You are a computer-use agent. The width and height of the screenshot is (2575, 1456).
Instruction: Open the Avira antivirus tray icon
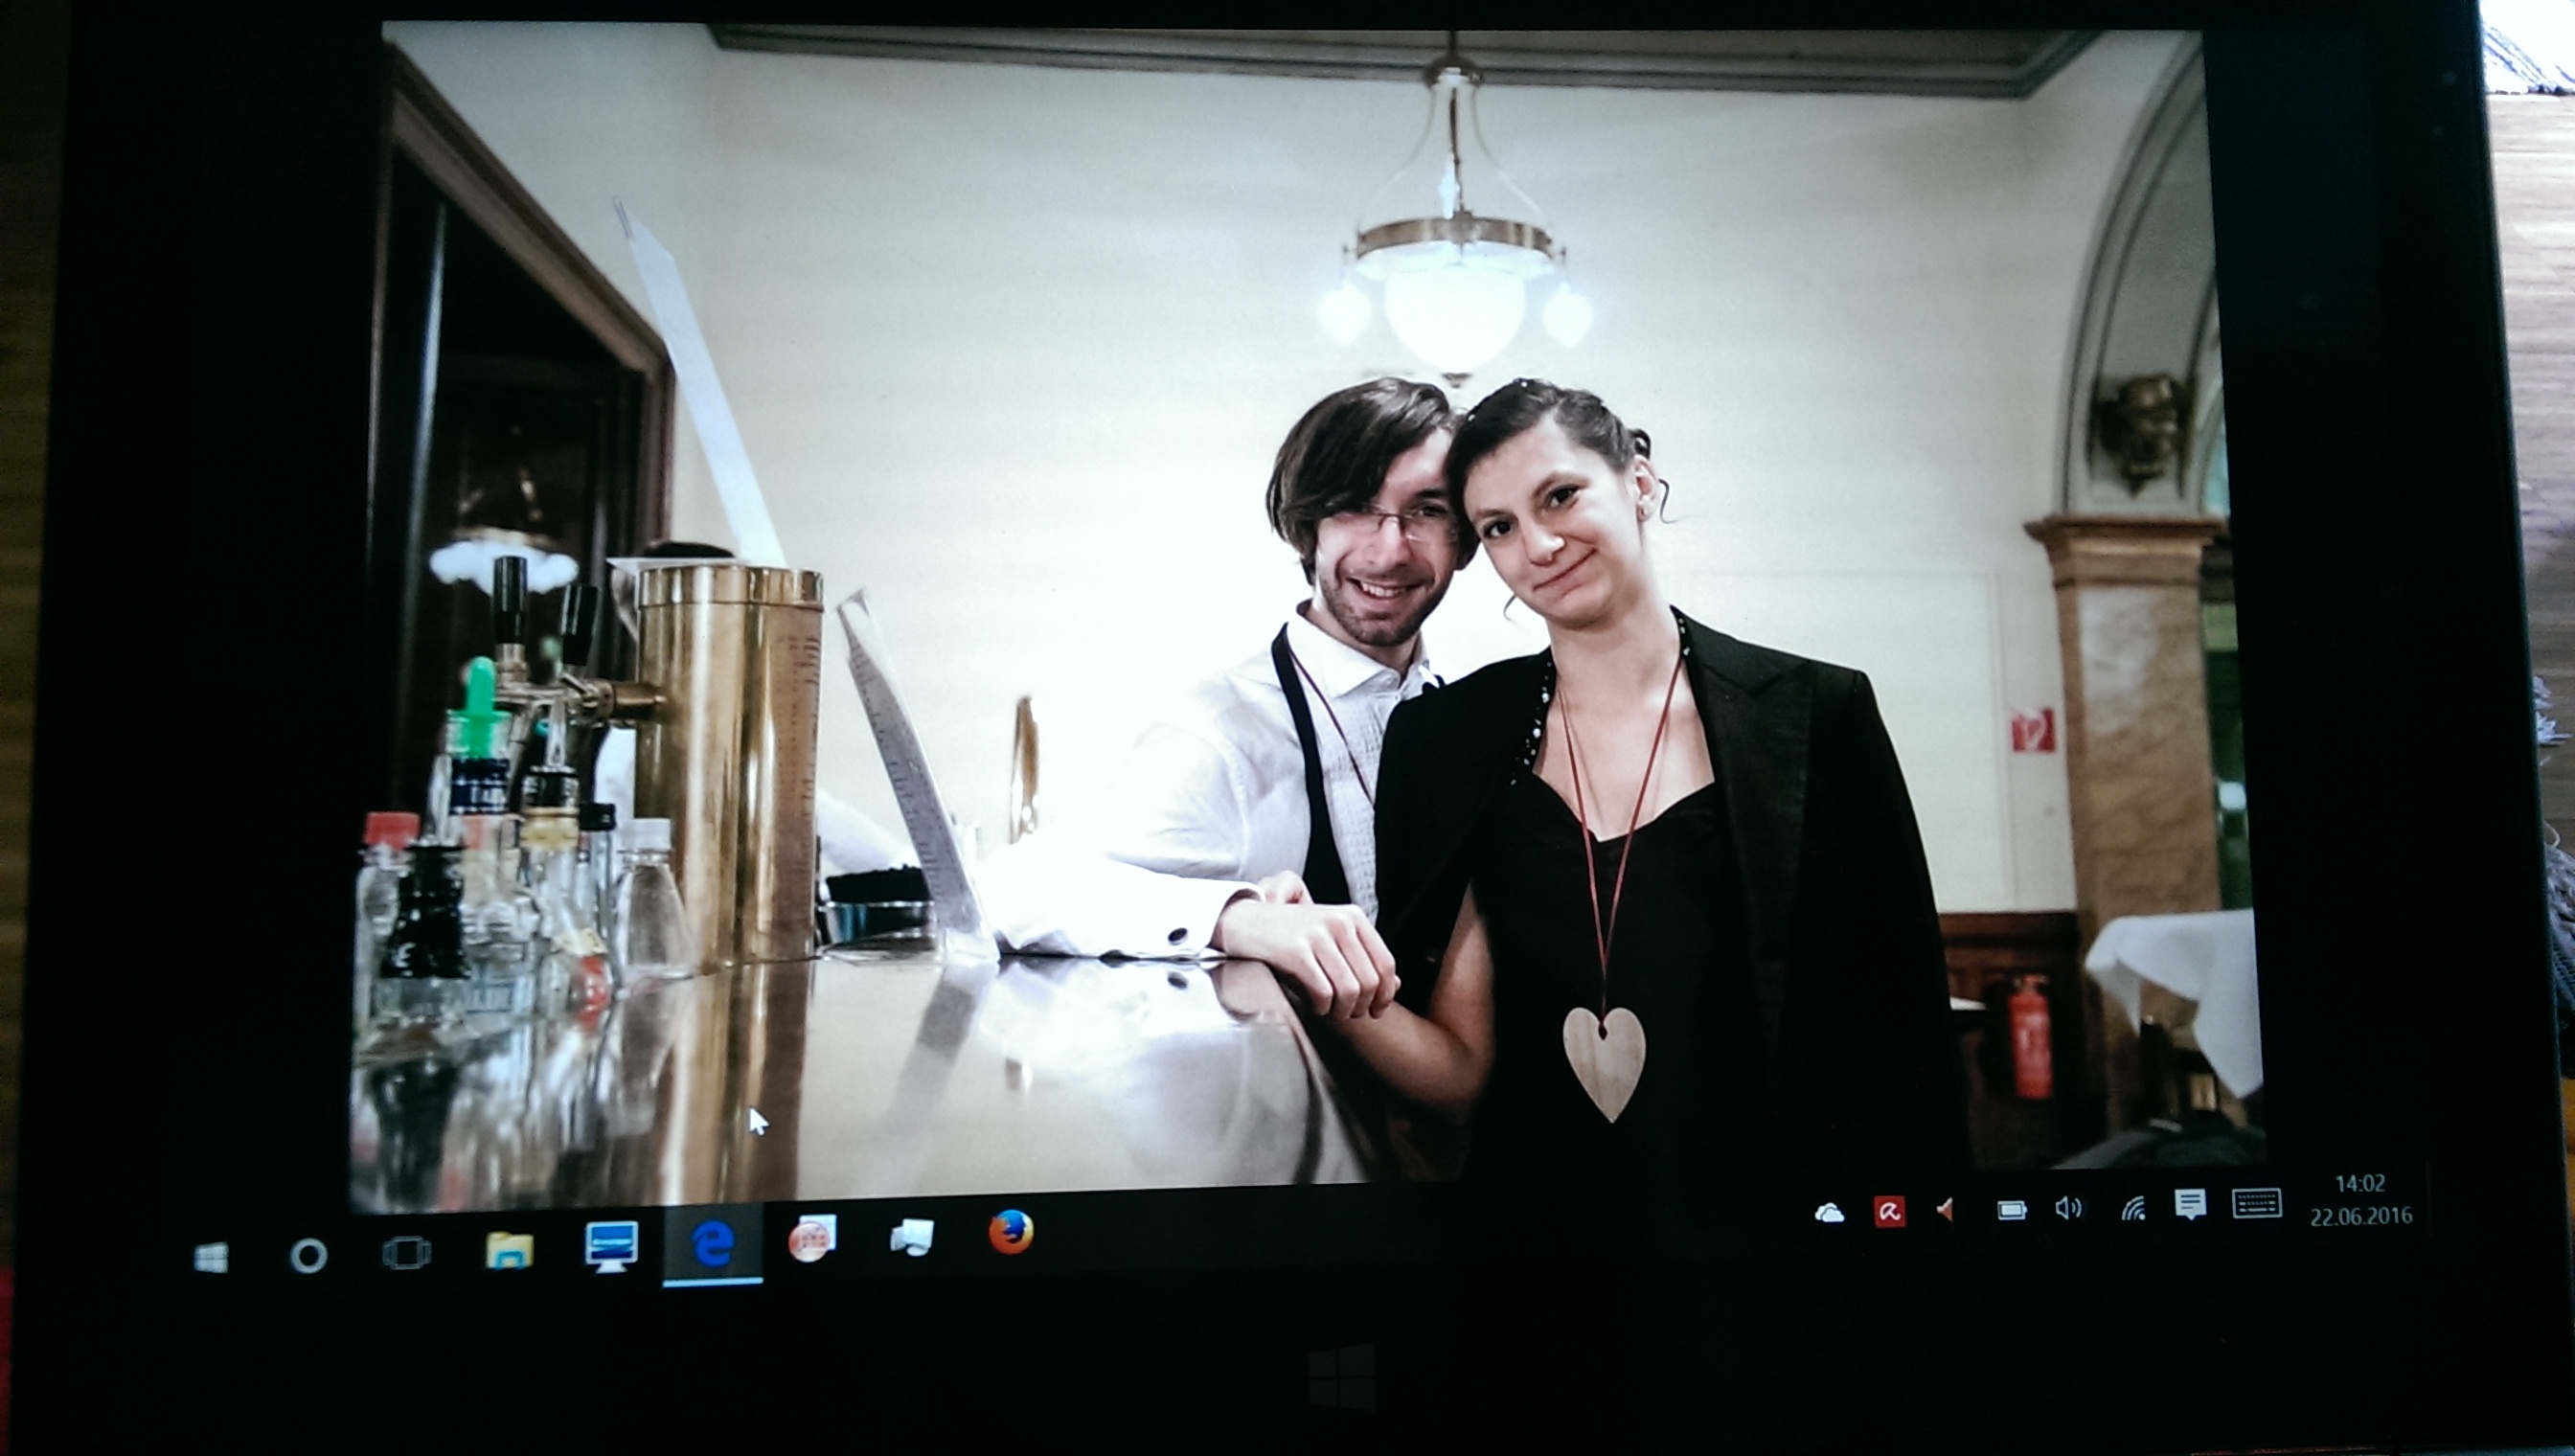[1889, 1212]
